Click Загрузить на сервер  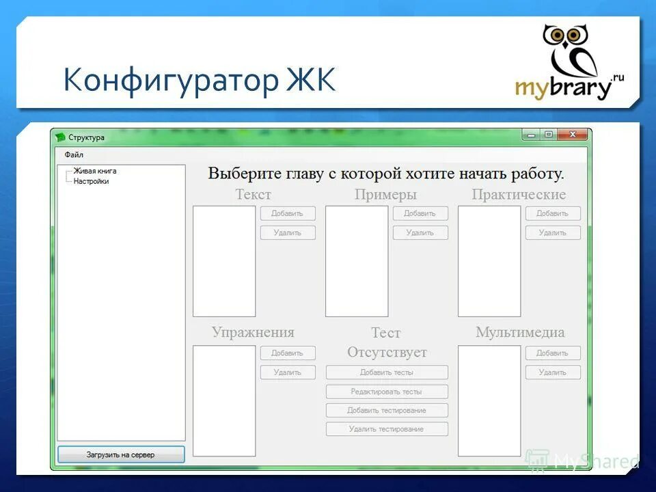tap(121, 454)
